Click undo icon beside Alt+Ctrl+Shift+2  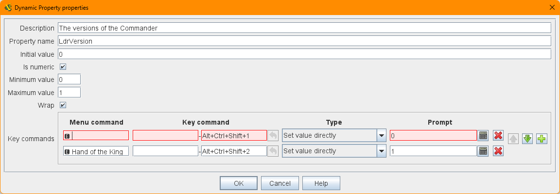[273, 151]
